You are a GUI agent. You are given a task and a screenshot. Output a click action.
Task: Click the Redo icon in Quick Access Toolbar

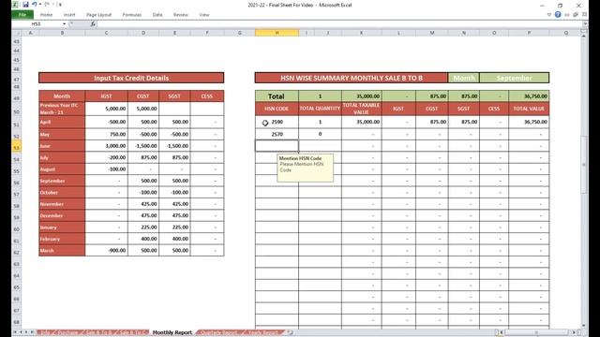coord(47,5)
